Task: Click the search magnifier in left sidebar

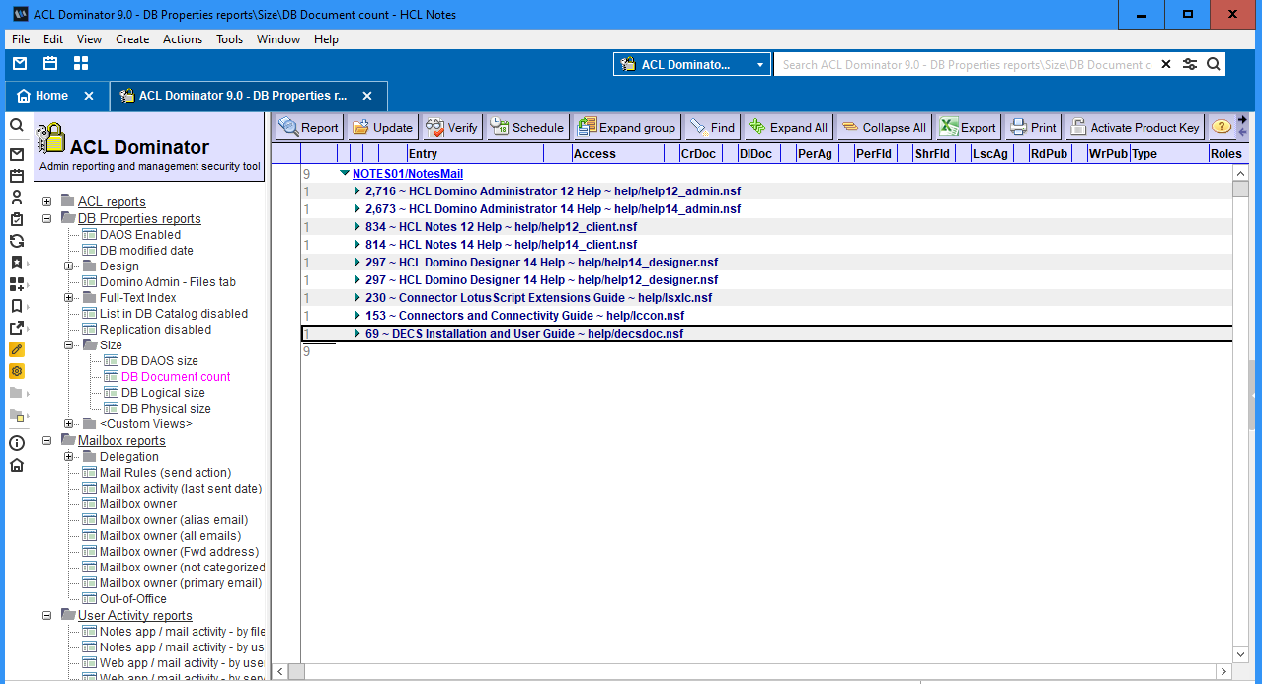Action: [17, 126]
